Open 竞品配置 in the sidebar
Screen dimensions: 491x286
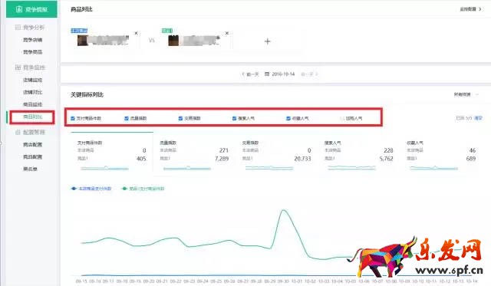point(32,156)
